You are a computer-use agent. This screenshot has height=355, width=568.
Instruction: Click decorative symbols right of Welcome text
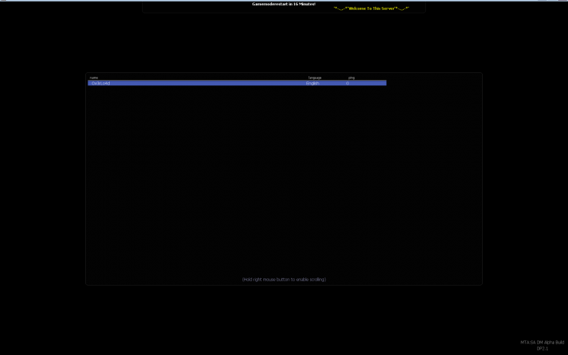coord(402,8)
